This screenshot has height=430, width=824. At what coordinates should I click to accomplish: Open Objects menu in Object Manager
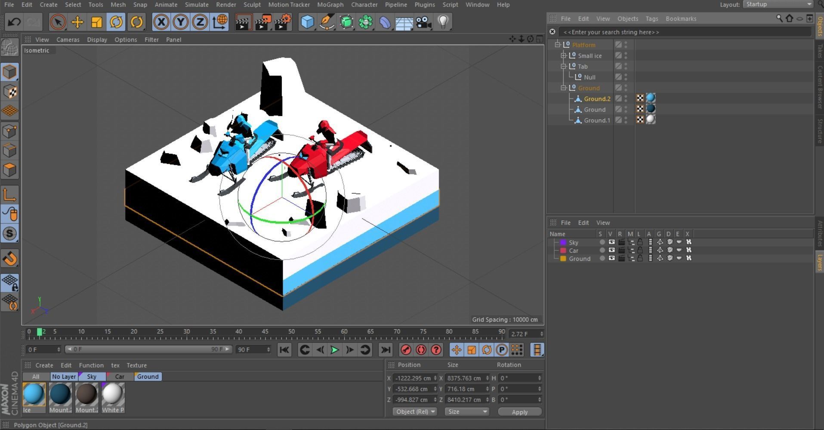(628, 19)
